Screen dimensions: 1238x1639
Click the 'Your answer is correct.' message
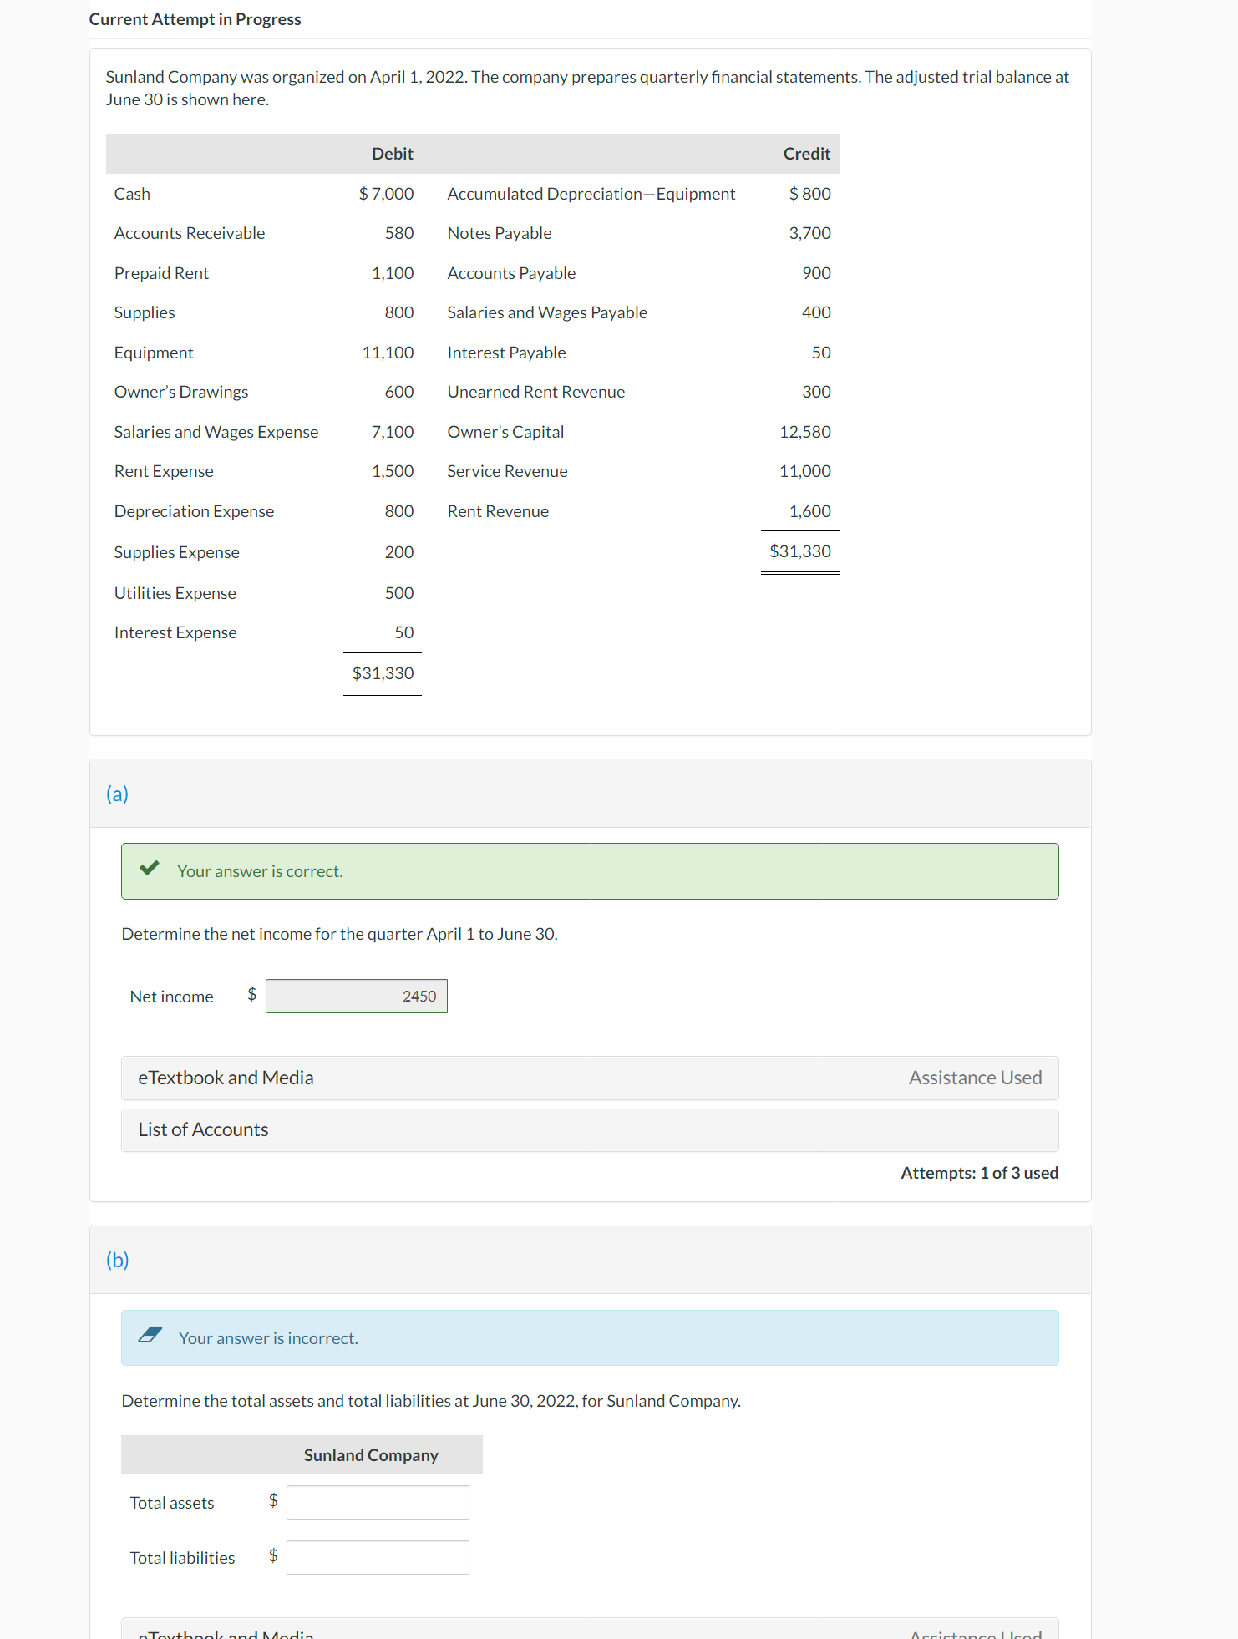260,871
